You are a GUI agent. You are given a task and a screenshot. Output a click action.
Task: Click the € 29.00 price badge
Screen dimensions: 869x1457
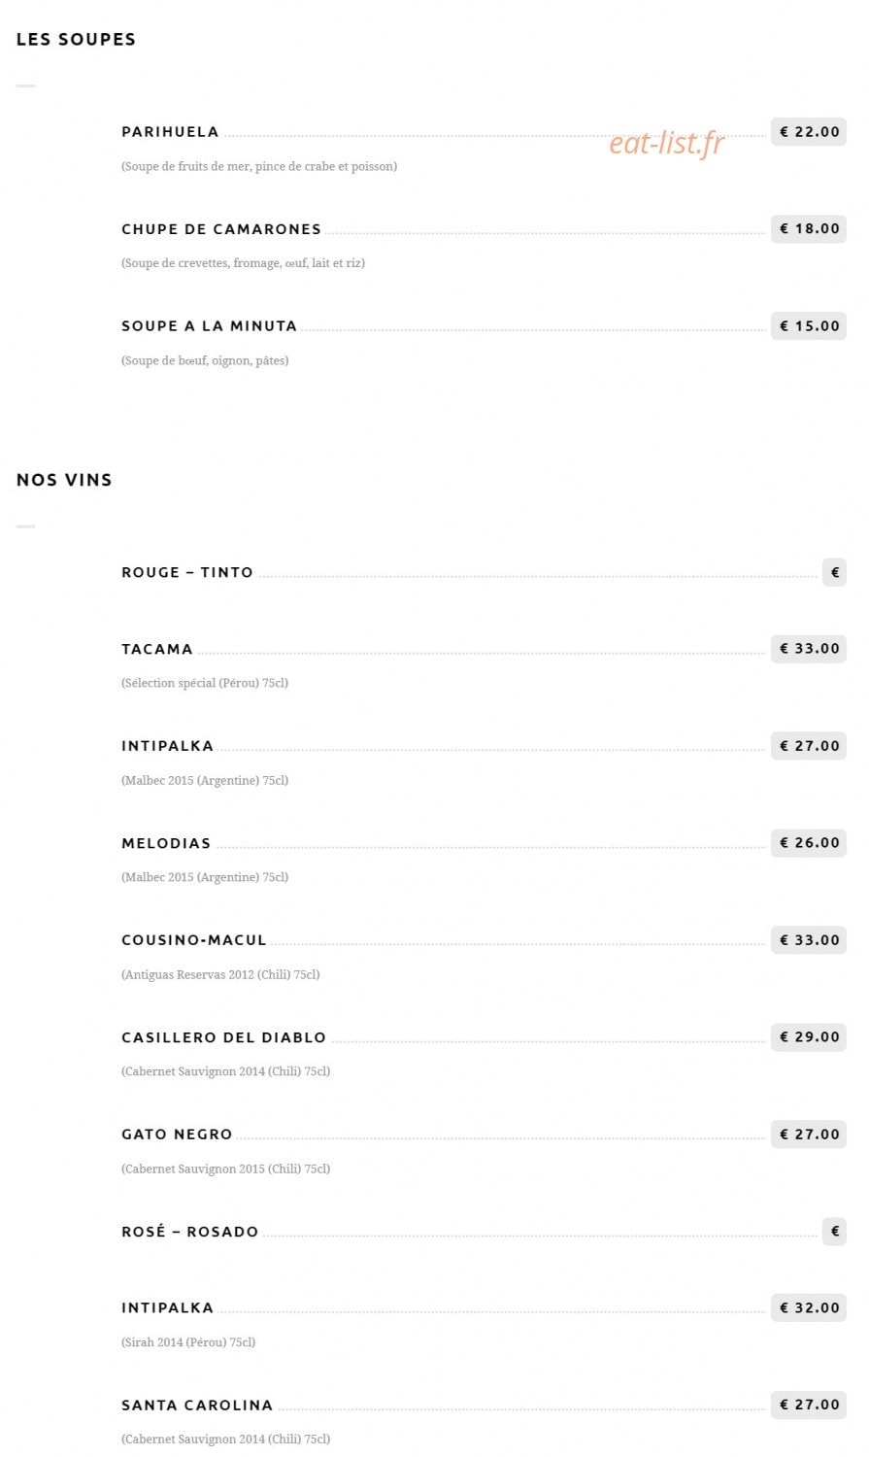pyautogui.click(x=809, y=1037)
